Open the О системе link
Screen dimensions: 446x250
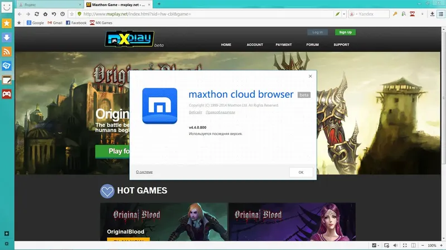click(144, 172)
